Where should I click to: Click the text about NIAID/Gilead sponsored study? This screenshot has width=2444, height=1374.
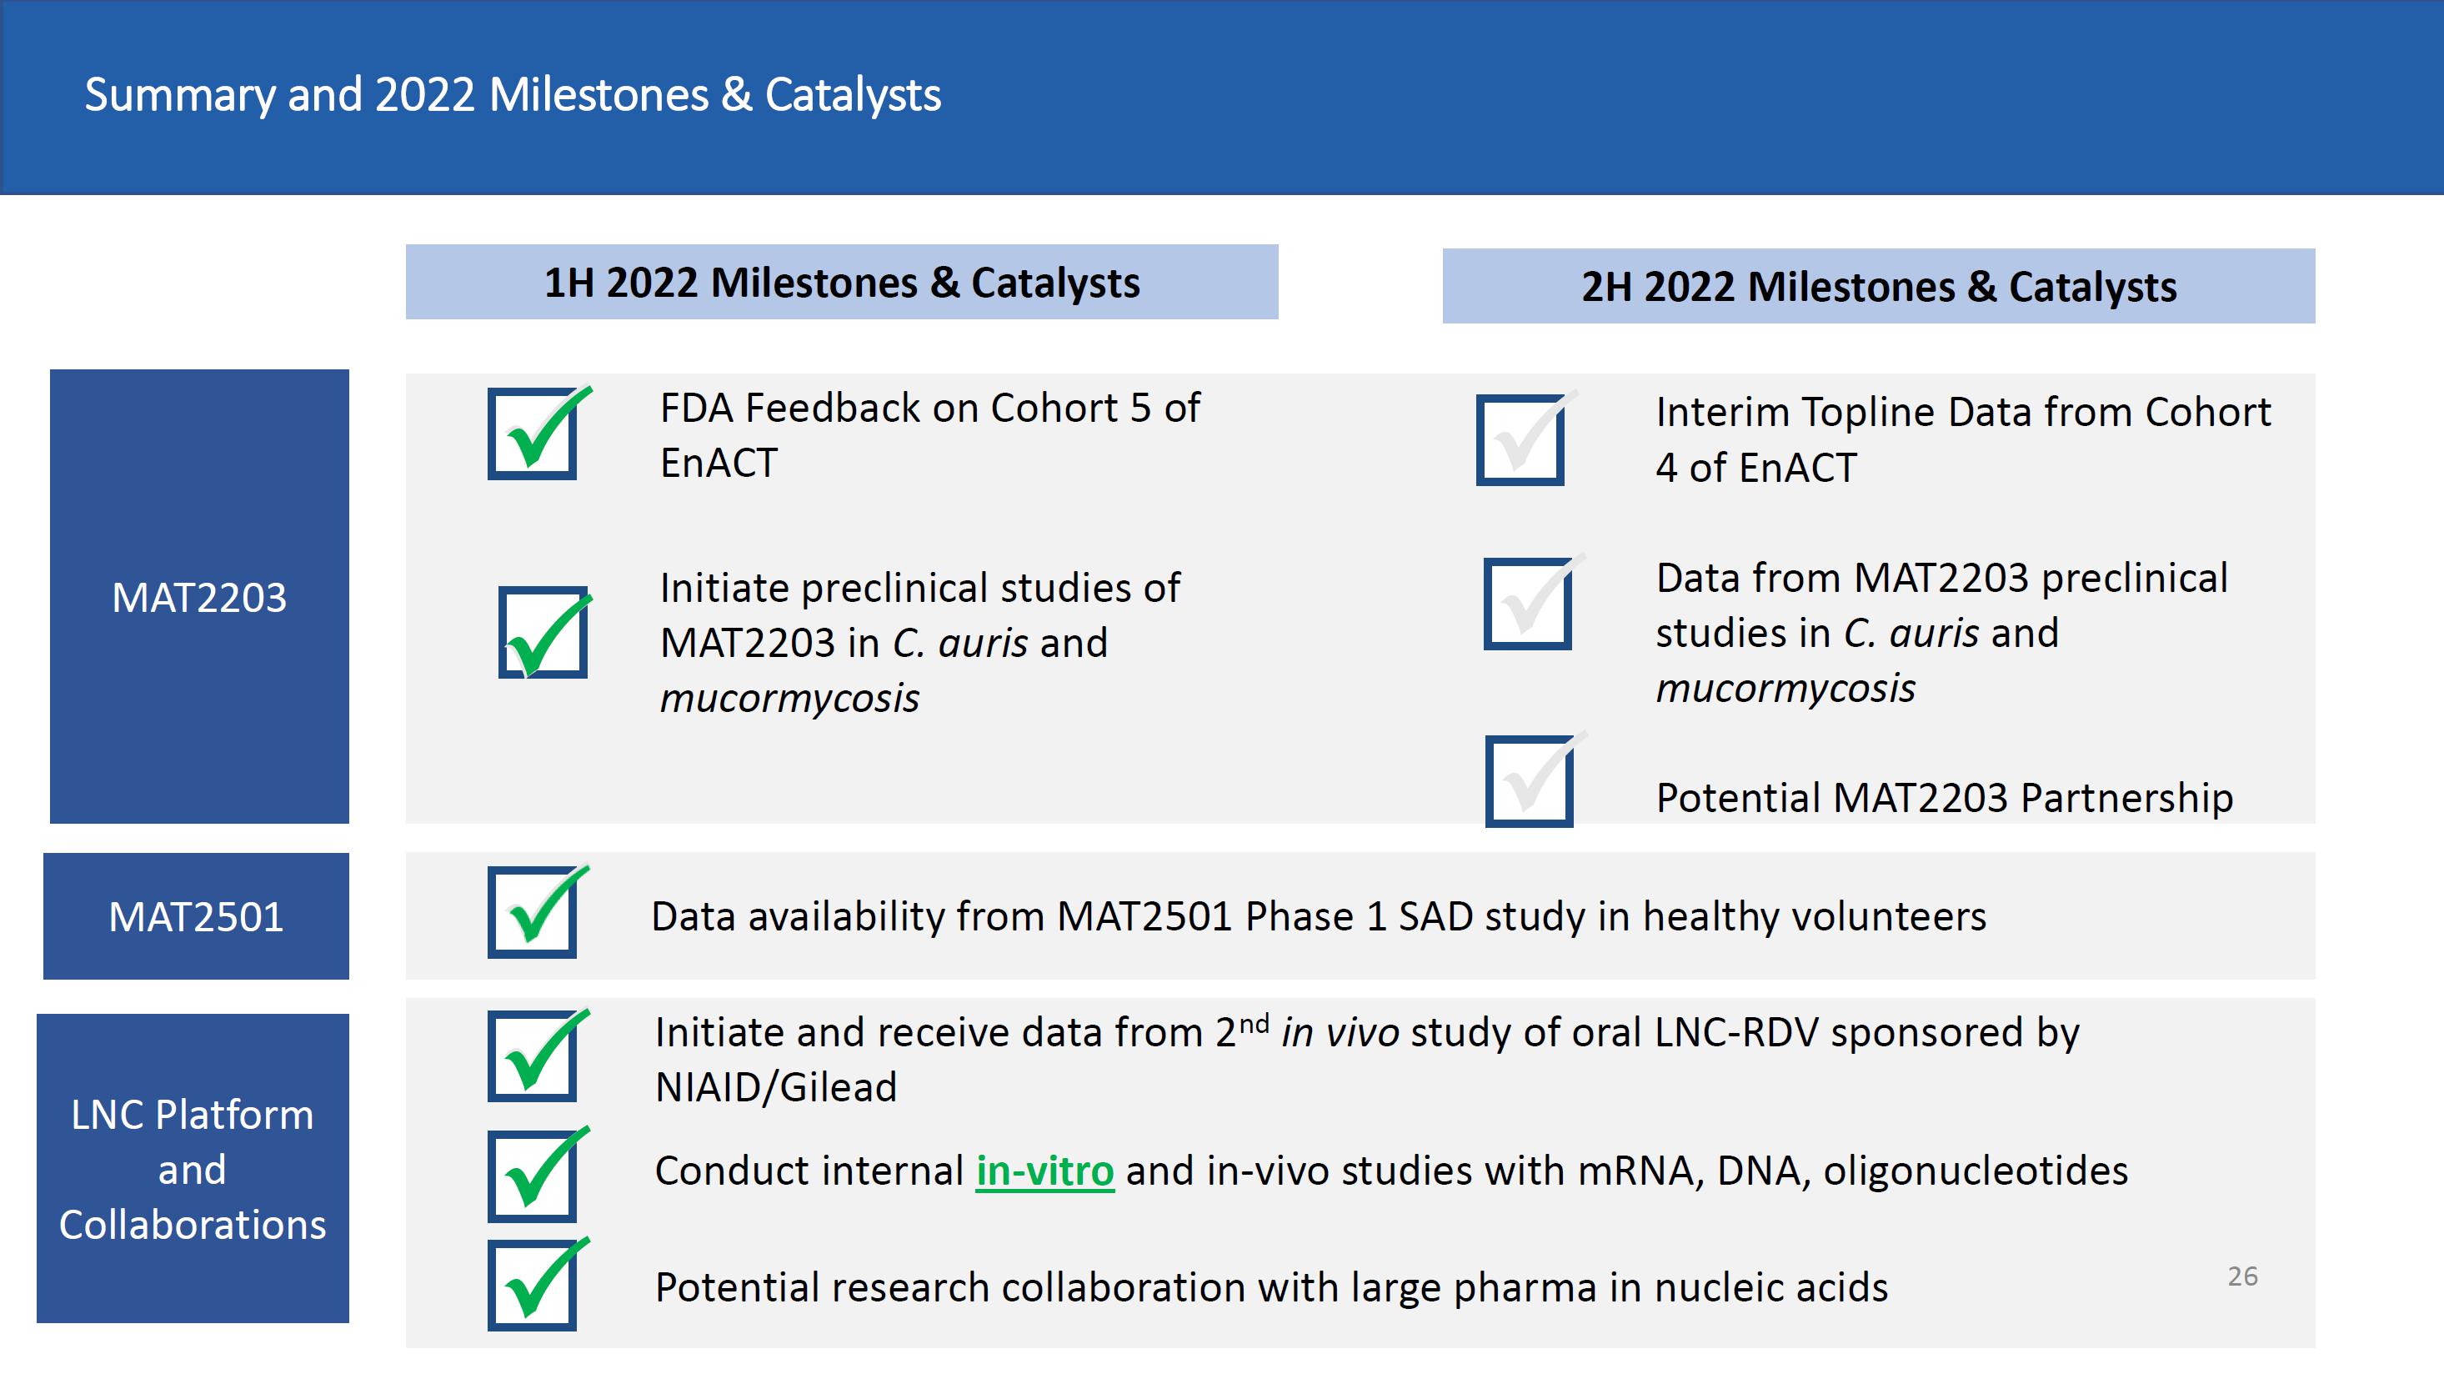coord(1366,1059)
